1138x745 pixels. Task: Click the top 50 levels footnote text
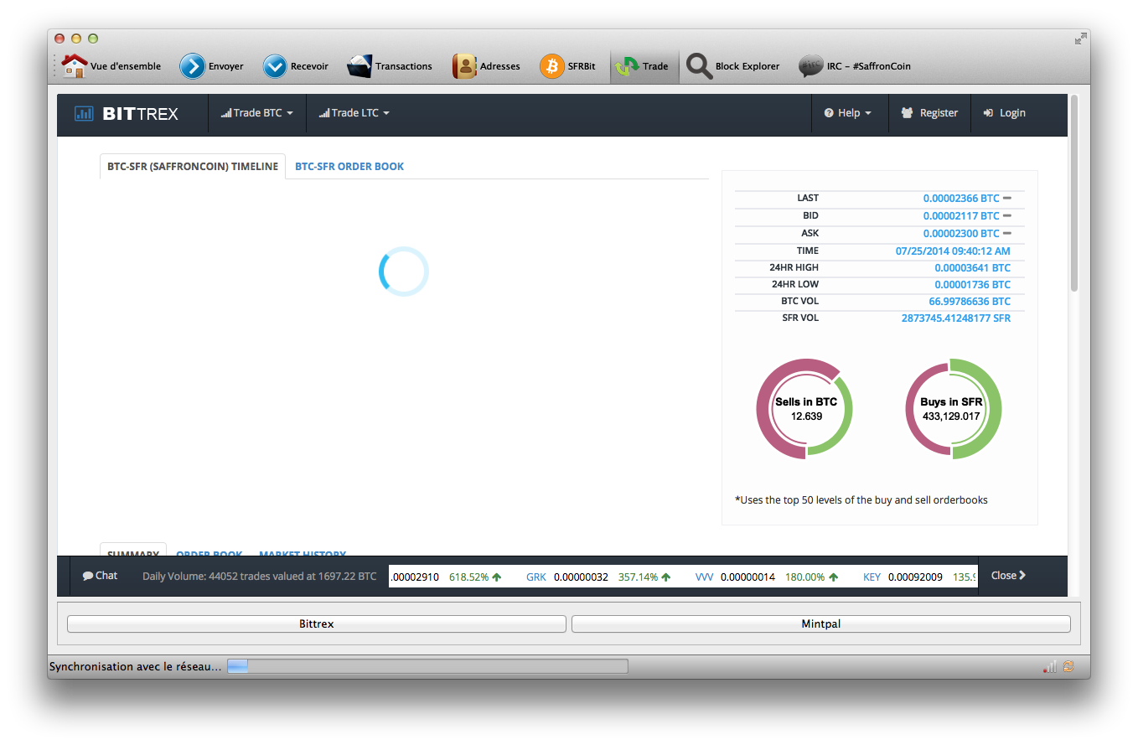coord(861,500)
